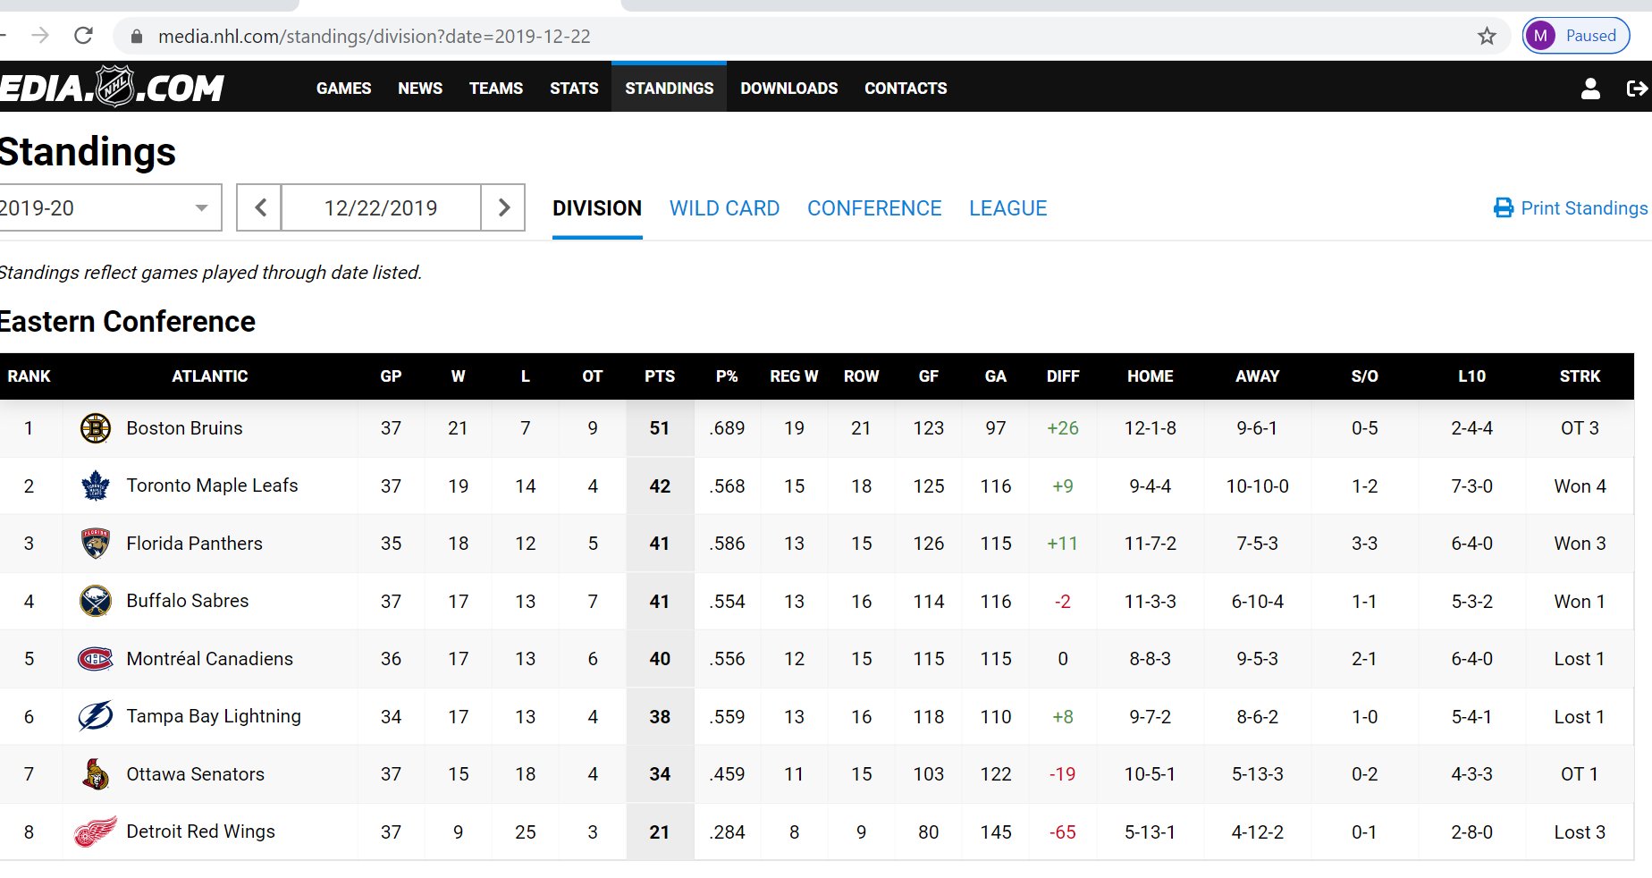The height and width of the screenshot is (878, 1652).
Task: Click the browser forward arrow
Action: [40, 36]
